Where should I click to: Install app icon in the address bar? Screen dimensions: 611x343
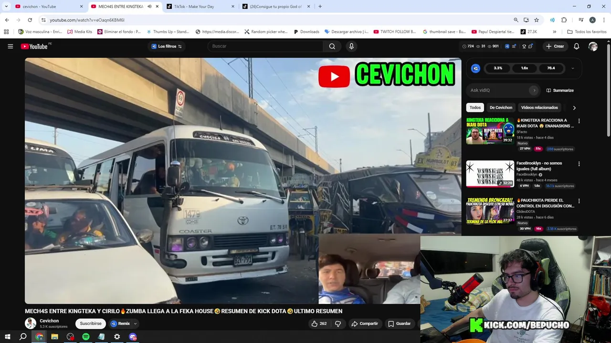tap(526, 20)
